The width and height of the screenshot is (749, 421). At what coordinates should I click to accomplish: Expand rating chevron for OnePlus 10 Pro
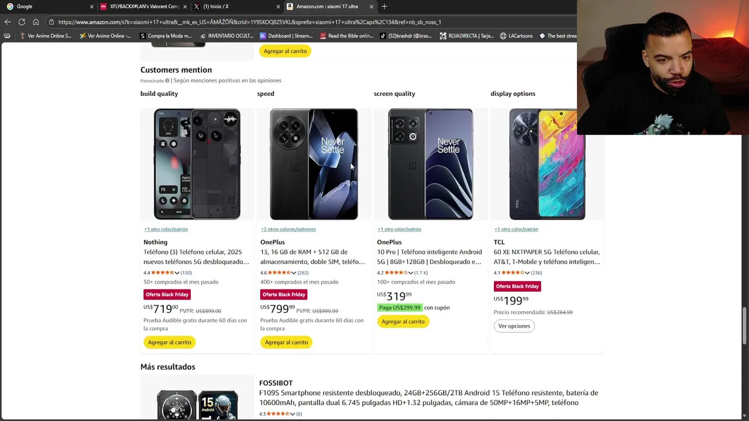tap(411, 273)
